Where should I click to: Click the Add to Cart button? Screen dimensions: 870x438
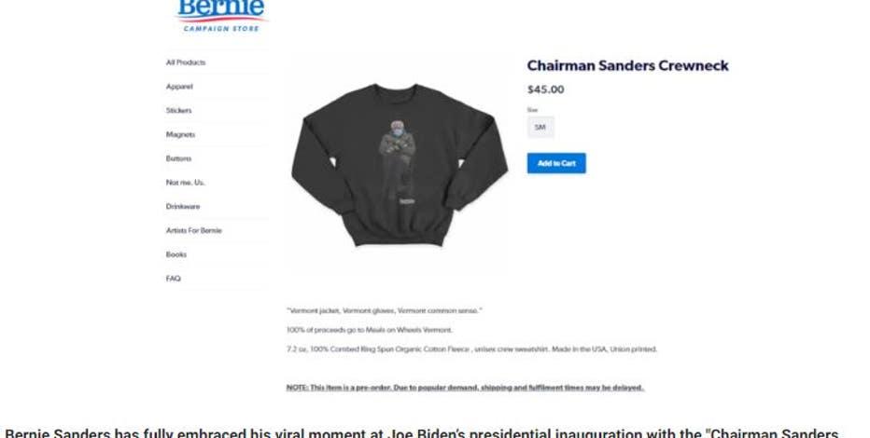556,163
